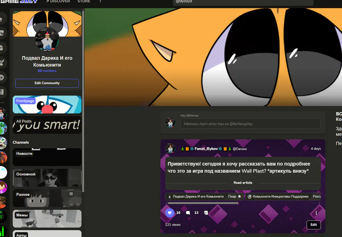Open the pencil quests icon in left rail
Viewport: 342px width, 237px height.
(x=2, y=63)
